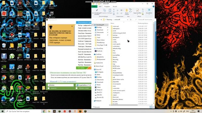Select the config folder in Explorer
The width and height of the screenshot is (202, 113).
coord(115,42)
